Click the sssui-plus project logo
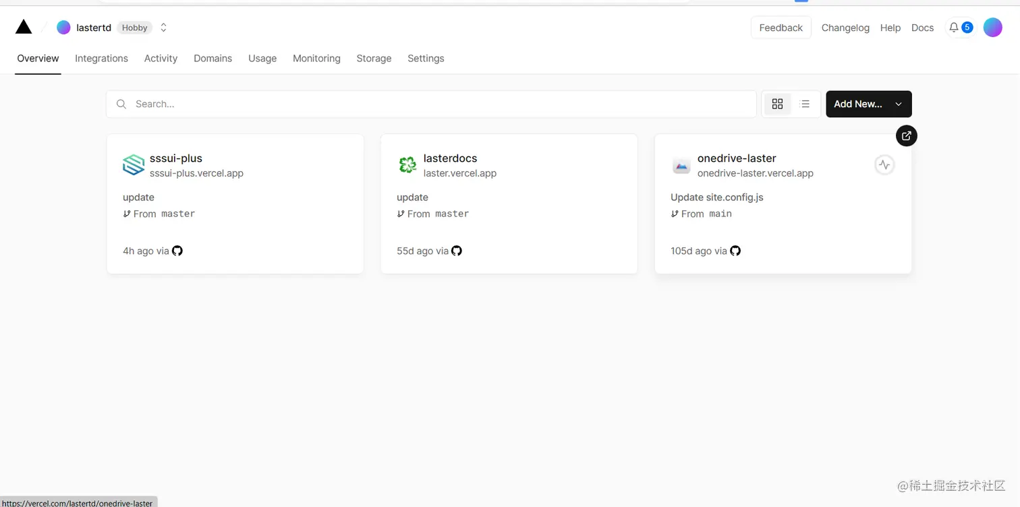The image size is (1020, 507). pyautogui.click(x=134, y=165)
